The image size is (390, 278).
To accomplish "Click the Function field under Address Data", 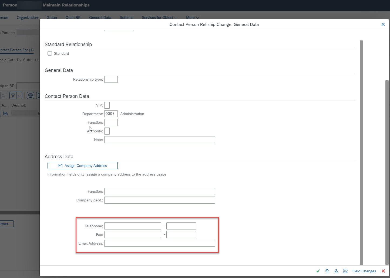I will pos(160,191).
